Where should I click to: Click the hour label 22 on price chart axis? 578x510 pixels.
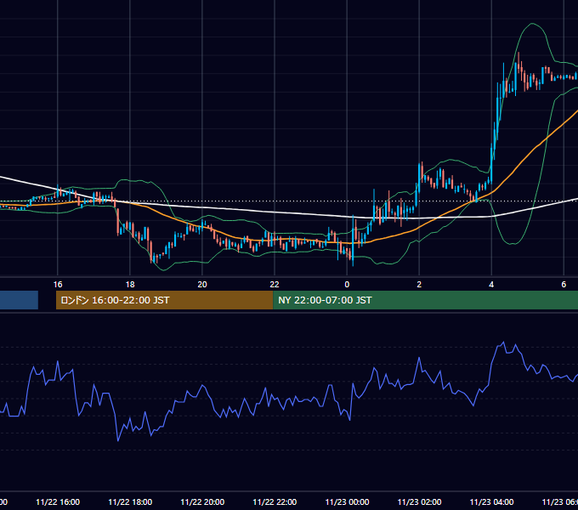point(275,285)
